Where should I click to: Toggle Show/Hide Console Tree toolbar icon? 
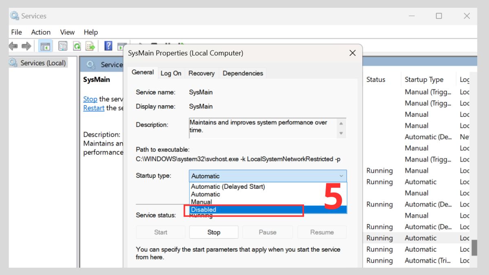45,46
